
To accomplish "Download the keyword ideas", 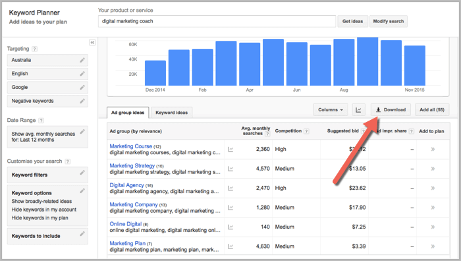I will click(391, 110).
